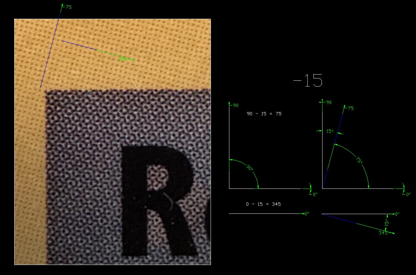Viewport: 416px width, 275px height.
Task: Click the "75" label in the right angle diagram
Action: 351,108
